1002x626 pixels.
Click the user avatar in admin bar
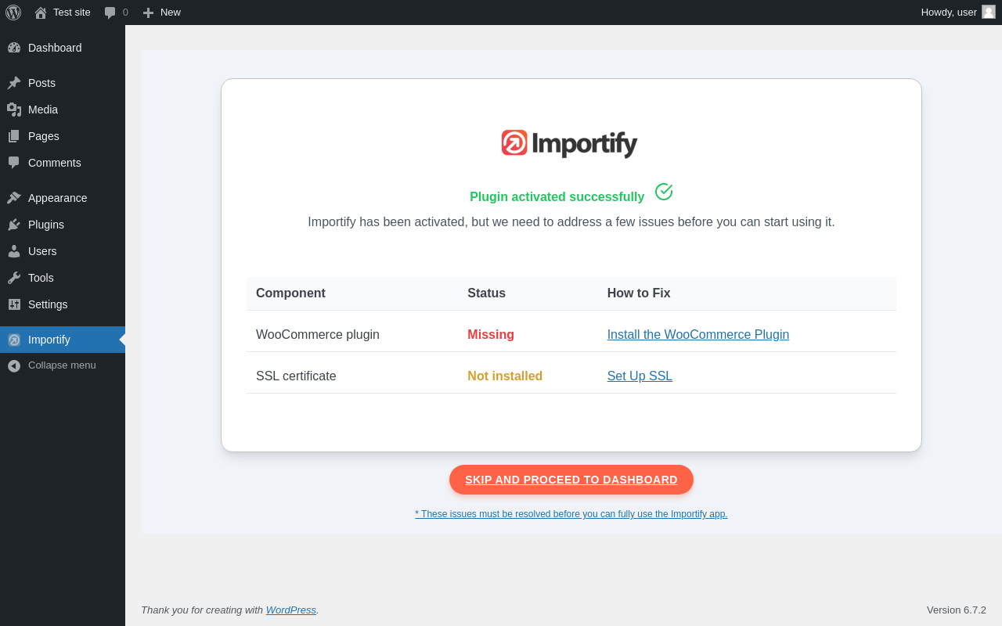pos(989,12)
